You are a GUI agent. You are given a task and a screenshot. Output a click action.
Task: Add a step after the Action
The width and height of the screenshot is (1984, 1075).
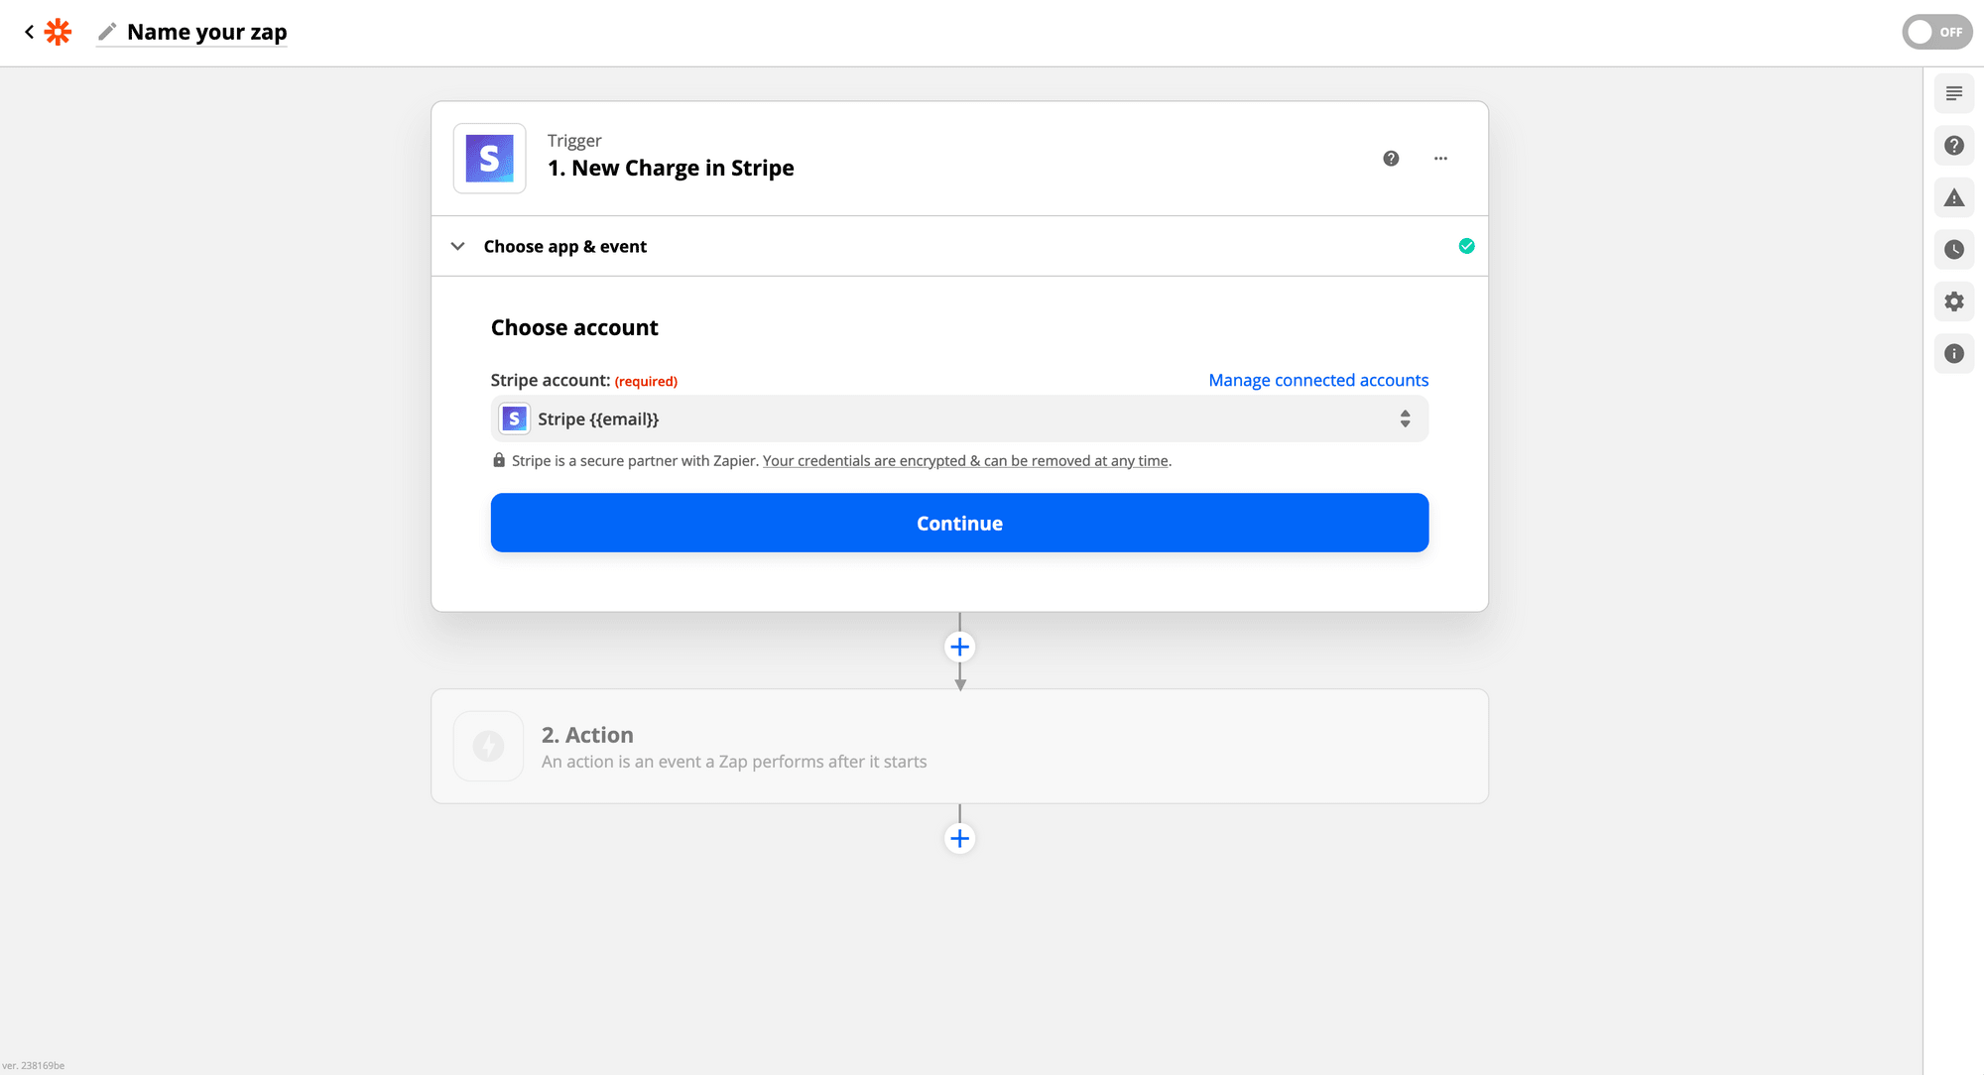tap(959, 839)
